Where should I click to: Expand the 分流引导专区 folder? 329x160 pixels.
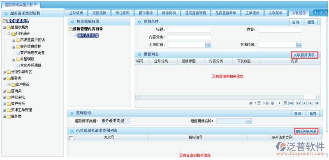point(4,72)
